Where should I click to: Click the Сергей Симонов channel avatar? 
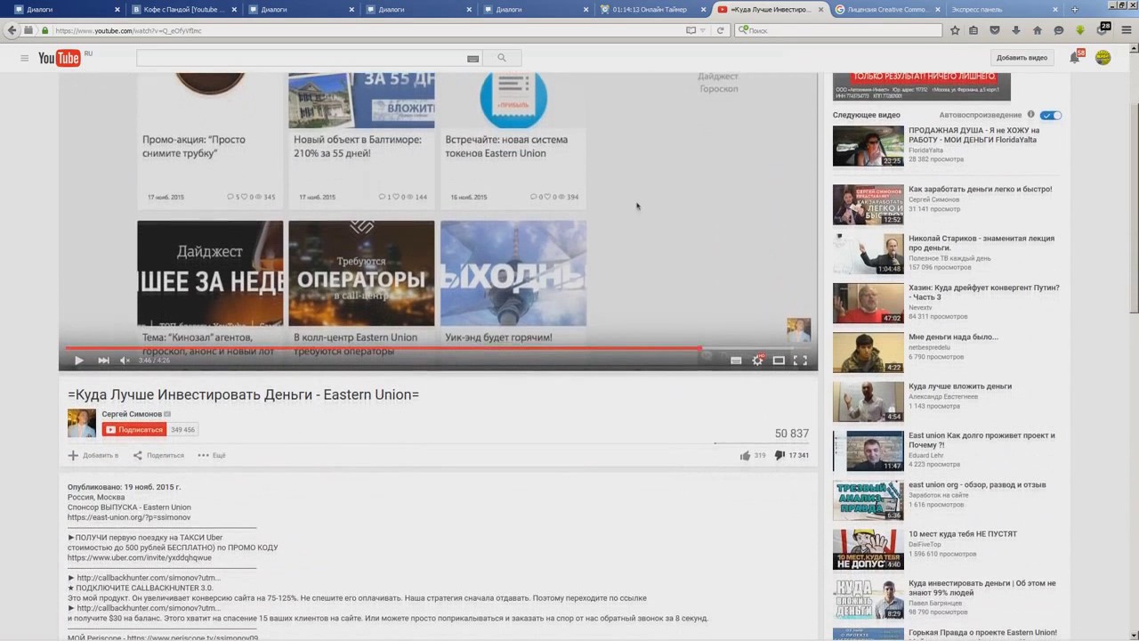click(82, 423)
